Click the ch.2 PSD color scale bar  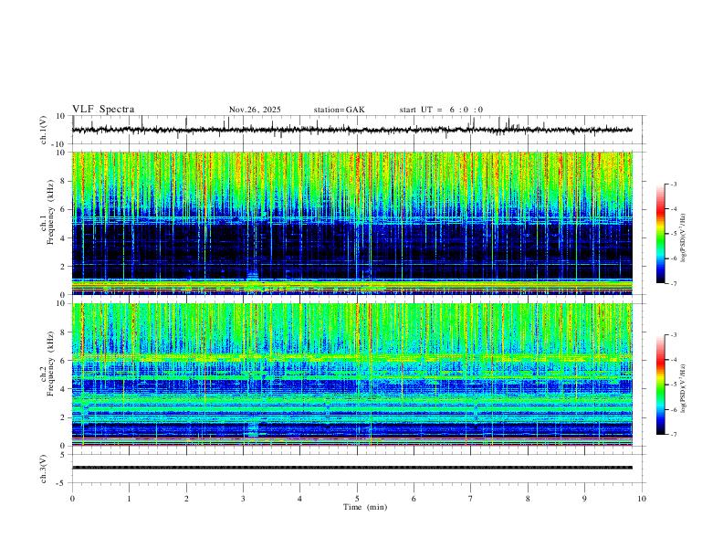click(661, 385)
